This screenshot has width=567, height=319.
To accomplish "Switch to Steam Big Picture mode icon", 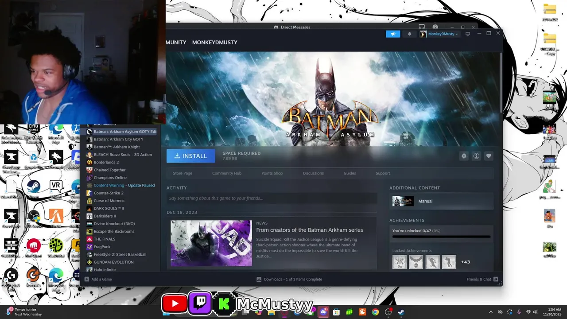I will click(x=468, y=34).
